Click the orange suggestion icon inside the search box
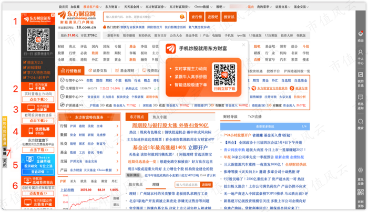Viewport: 368px width, 212px height. point(182,17)
